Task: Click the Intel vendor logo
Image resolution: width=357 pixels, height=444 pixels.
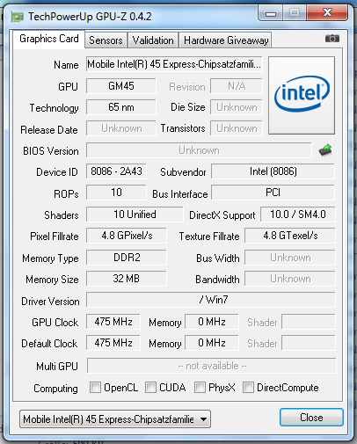Action: tap(302, 95)
